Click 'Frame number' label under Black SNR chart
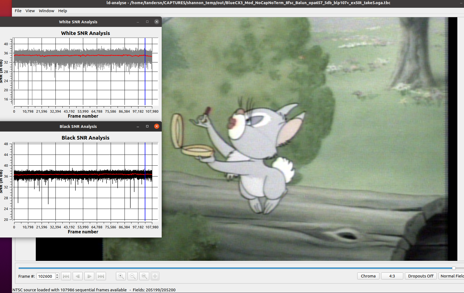 (x=83, y=232)
